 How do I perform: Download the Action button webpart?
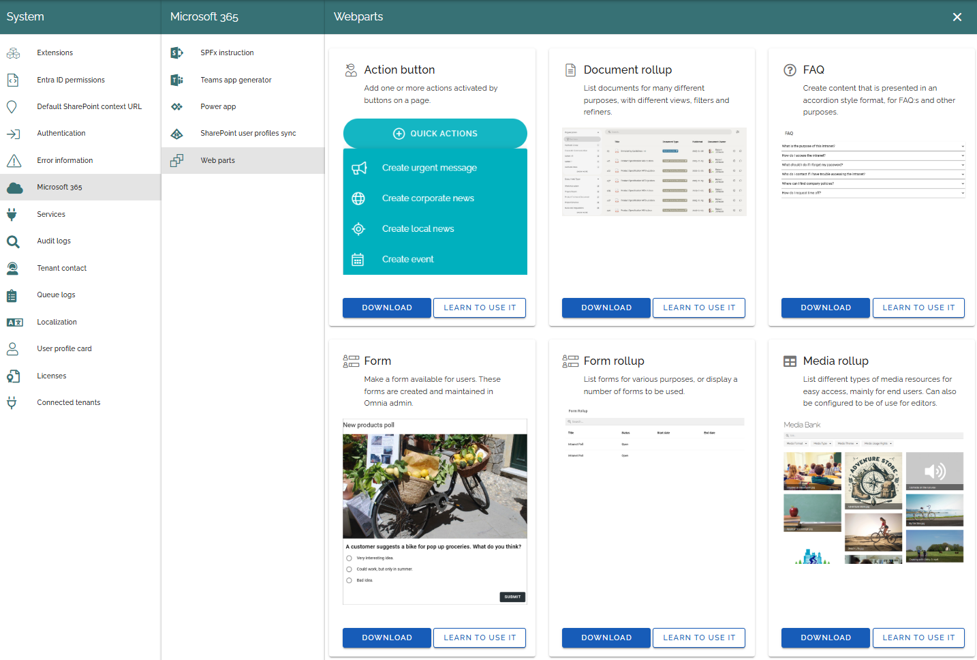pos(387,308)
